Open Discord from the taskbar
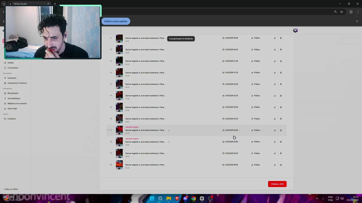This screenshot has height=203, width=362. point(185,198)
